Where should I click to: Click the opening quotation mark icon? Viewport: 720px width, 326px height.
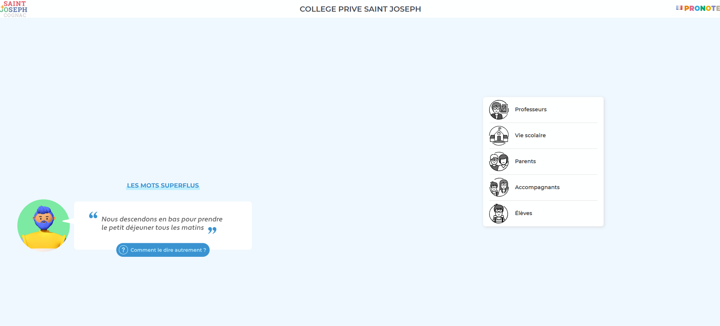pos(93,215)
